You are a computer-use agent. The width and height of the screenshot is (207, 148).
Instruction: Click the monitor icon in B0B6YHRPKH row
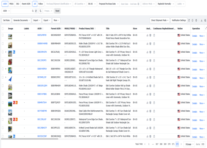150,69
